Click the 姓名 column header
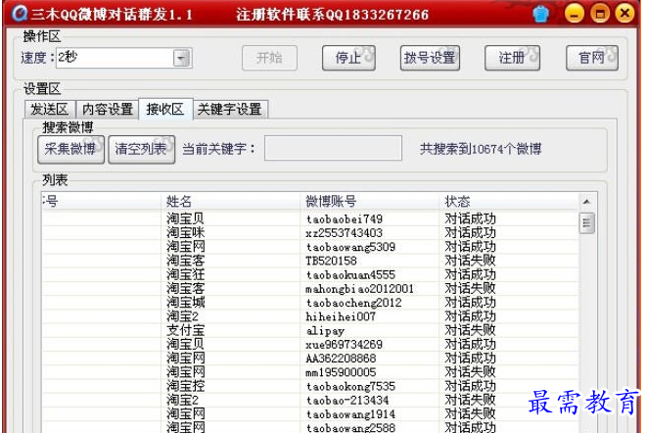Image resolution: width=647 pixels, height=433 pixels. [x=230, y=202]
